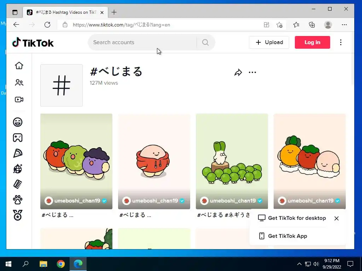Click the Edge address bar URL
The width and height of the screenshot is (362, 271).
click(121, 25)
